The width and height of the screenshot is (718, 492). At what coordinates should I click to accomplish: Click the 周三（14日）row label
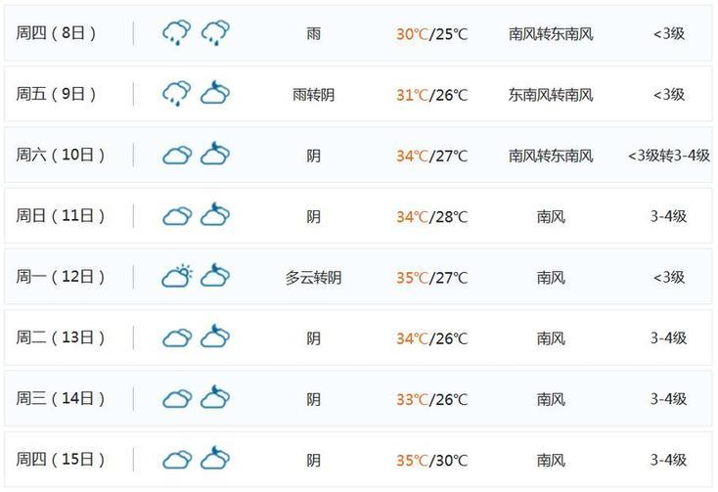(61, 399)
